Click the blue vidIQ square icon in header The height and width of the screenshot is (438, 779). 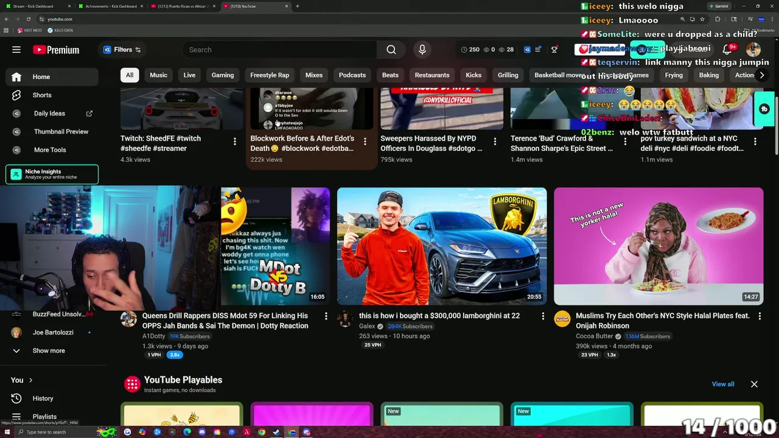pos(527,50)
